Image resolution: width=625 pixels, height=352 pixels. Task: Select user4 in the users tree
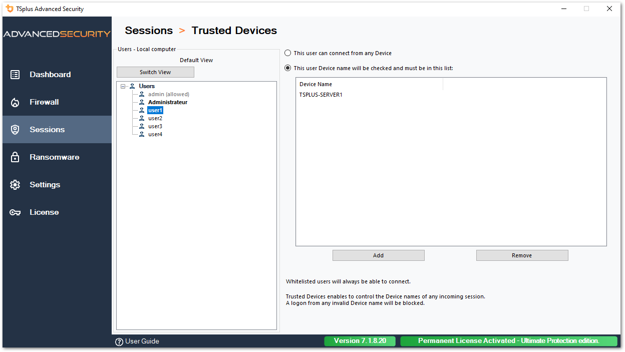pyautogui.click(x=155, y=134)
